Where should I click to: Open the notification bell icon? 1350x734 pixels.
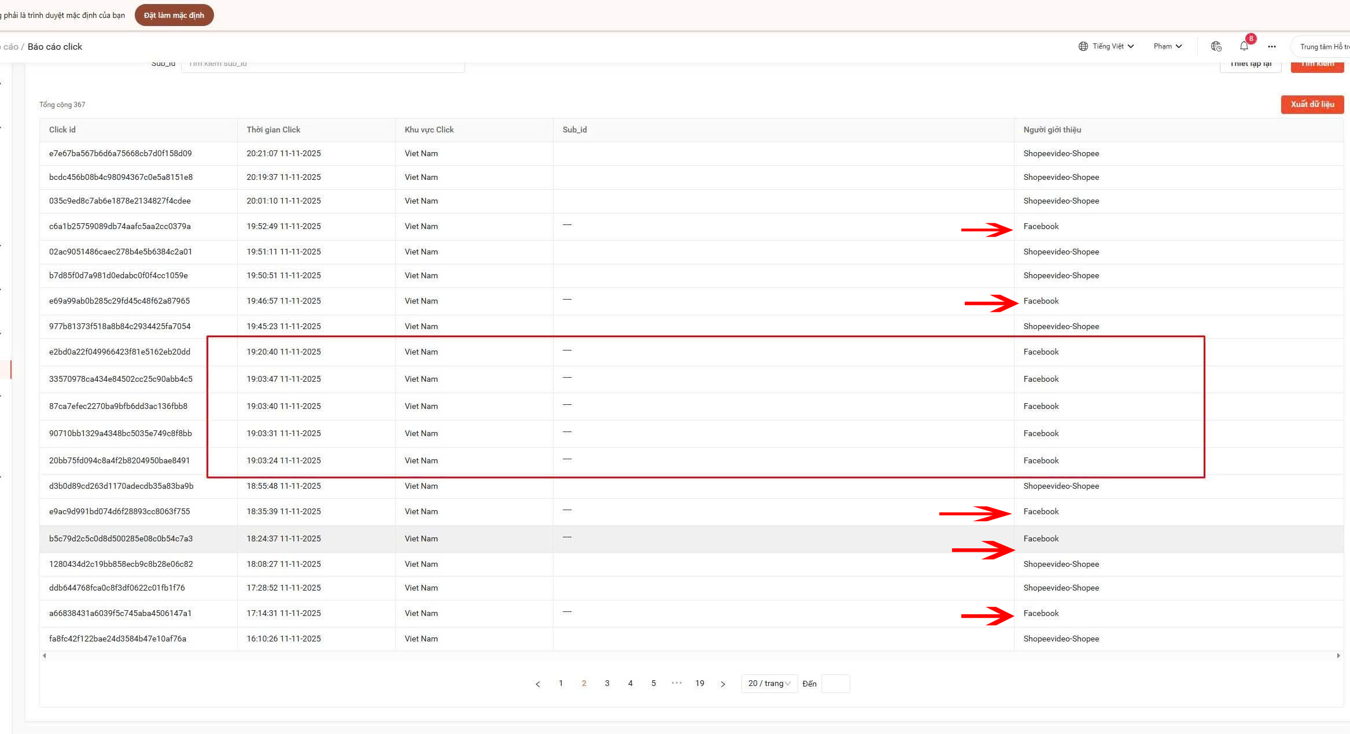click(1244, 46)
